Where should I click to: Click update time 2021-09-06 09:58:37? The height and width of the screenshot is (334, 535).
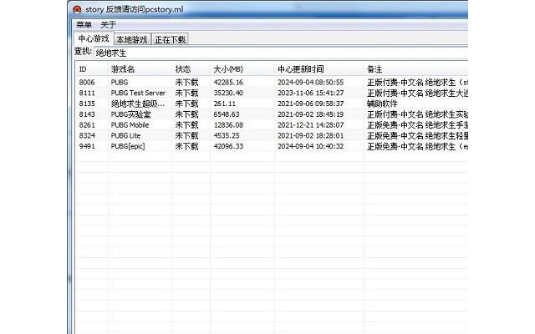point(310,104)
